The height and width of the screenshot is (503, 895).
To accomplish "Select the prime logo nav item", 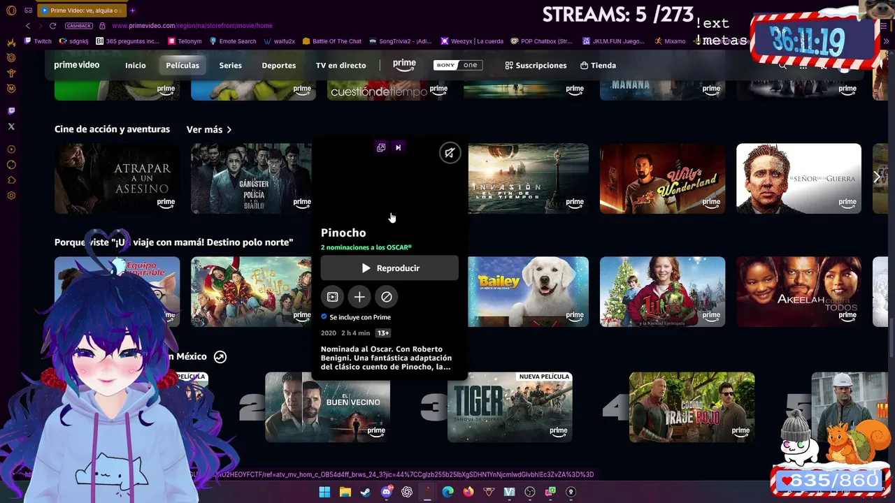I will (404, 64).
